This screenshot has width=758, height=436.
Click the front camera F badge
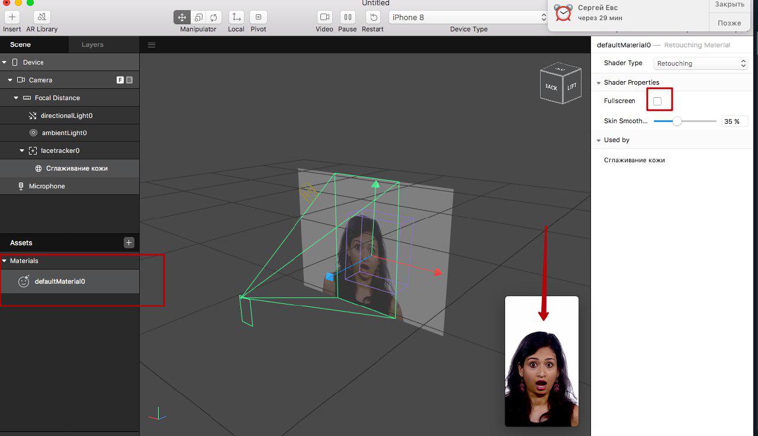coord(120,80)
